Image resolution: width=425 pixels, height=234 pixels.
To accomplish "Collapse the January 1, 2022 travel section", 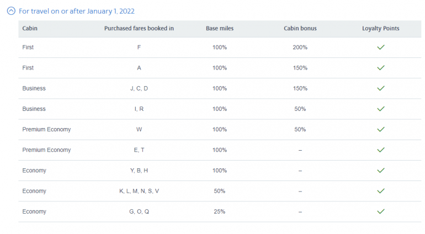I will tap(10, 11).
